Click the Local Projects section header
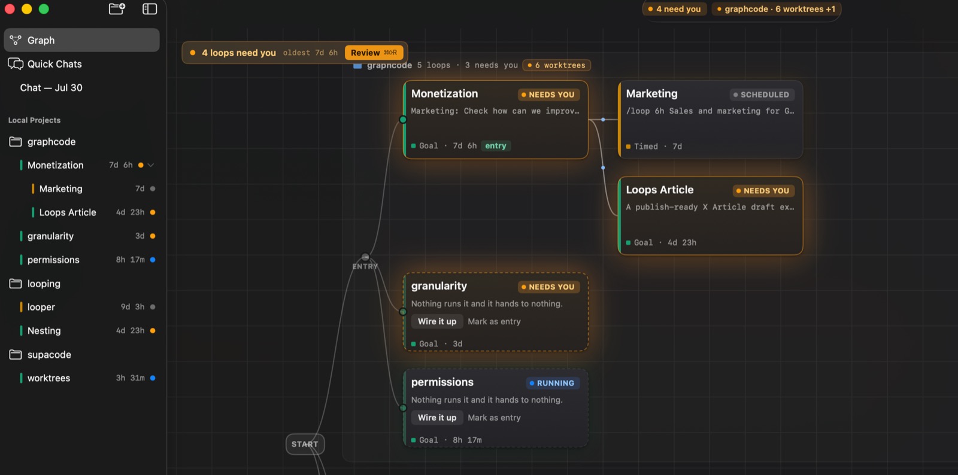Viewport: 958px width, 475px height. 34,120
